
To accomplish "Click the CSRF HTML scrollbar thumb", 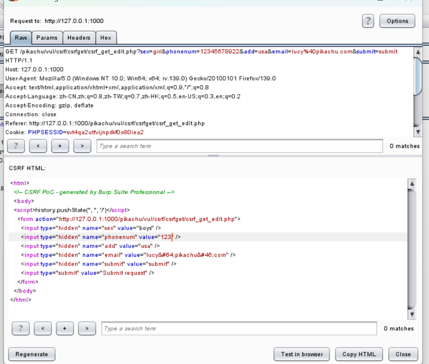I will coord(412,249).
